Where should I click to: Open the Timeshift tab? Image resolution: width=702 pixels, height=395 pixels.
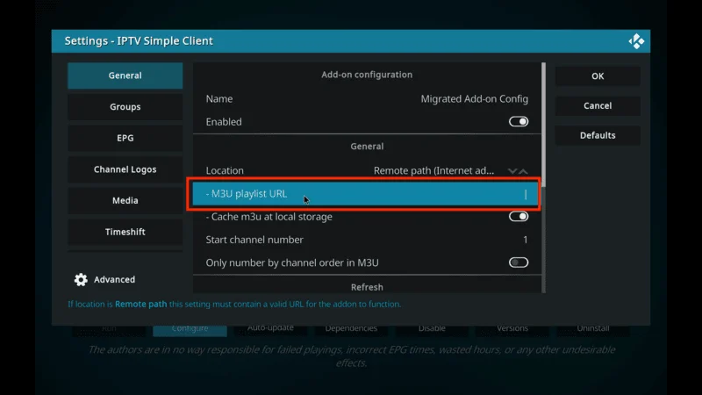[125, 232]
